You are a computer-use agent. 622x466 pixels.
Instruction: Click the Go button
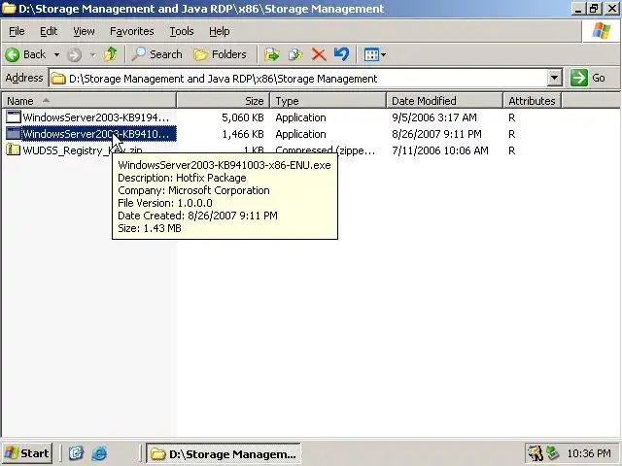(x=588, y=78)
